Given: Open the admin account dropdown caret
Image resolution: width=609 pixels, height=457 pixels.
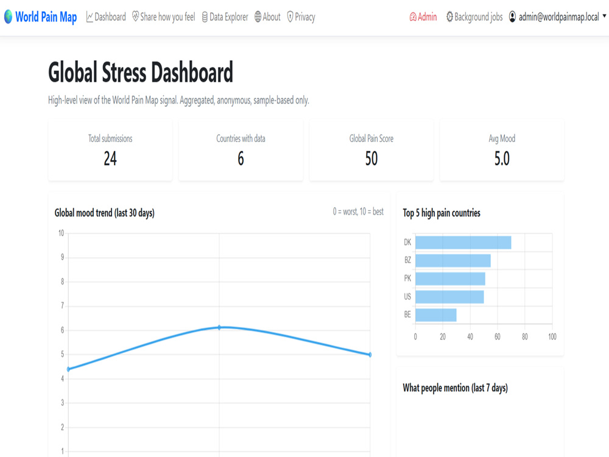Looking at the screenshot, I should [x=604, y=16].
